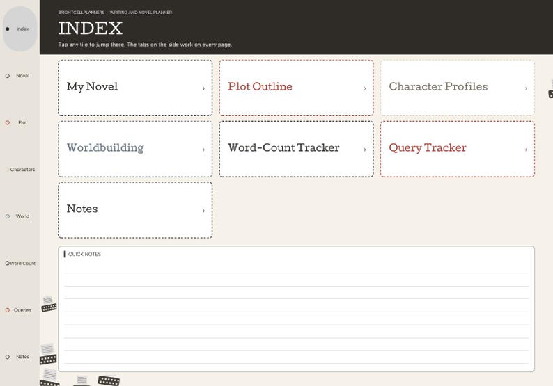This screenshot has width=553, height=386.
Task: Switch to the Queries side tab
Action: (x=20, y=310)
